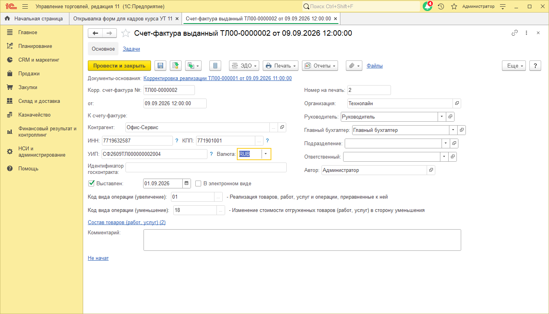Open the Автор Администратор record
The image size is (549, 314).
pyautogui.click(x=431, y=170)
